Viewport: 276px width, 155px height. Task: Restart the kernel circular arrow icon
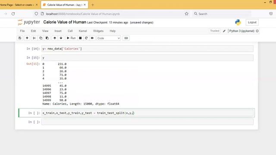point(86,38)
